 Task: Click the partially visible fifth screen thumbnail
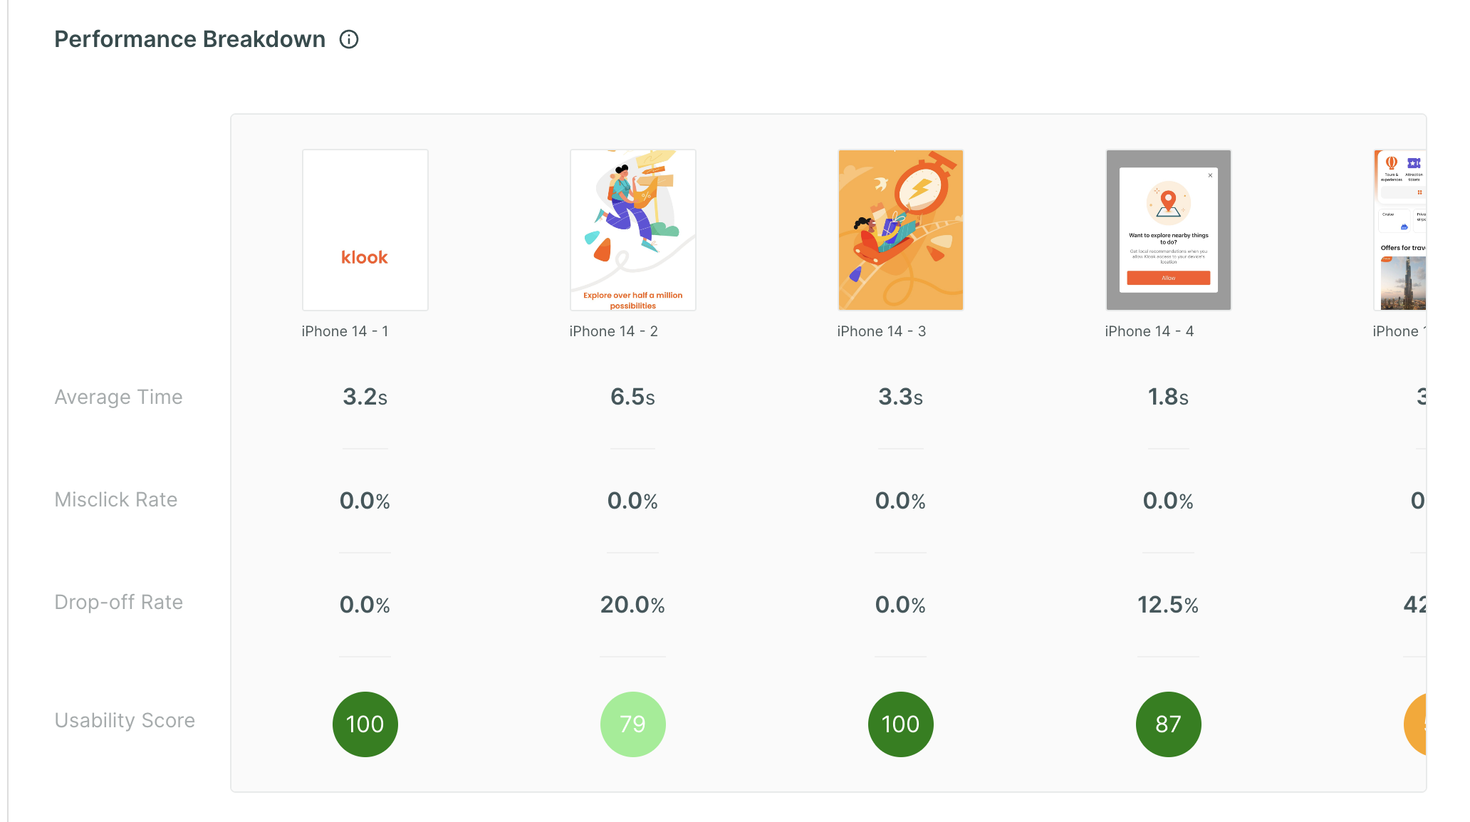coord(1400,230)
